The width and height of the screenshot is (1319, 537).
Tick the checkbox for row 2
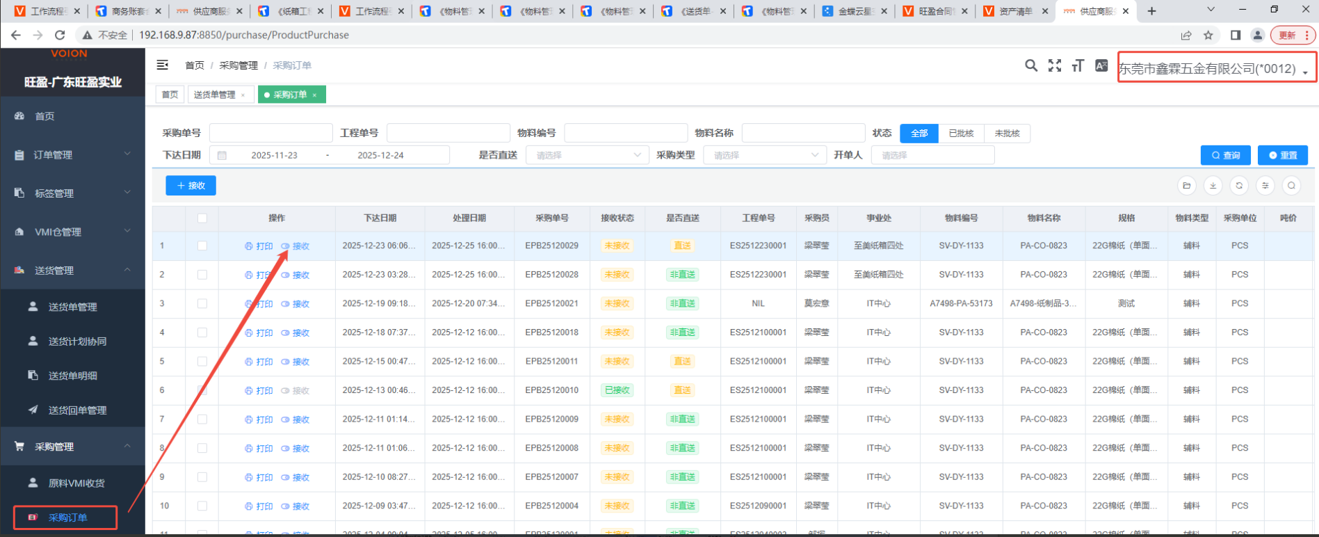click(x=202, y=275)
